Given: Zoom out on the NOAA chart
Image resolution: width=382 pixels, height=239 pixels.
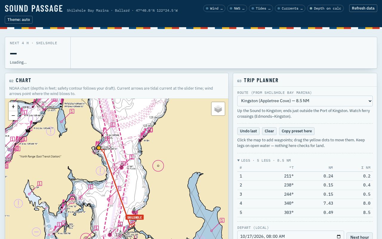Looking at the screenshot, I should [13, 116].
